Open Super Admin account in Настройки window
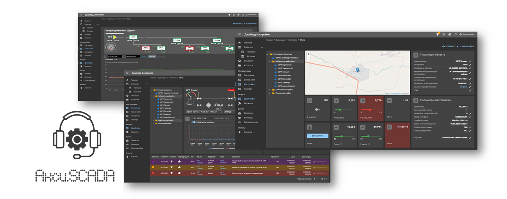Screen dimensions: 507x199 coord(467,34)
